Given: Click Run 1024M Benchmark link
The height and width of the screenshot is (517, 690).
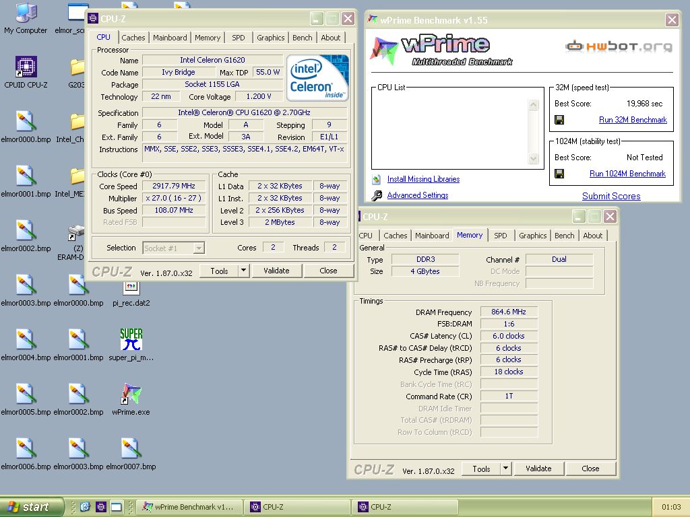Looking at the screenshot, I should 627,174.
